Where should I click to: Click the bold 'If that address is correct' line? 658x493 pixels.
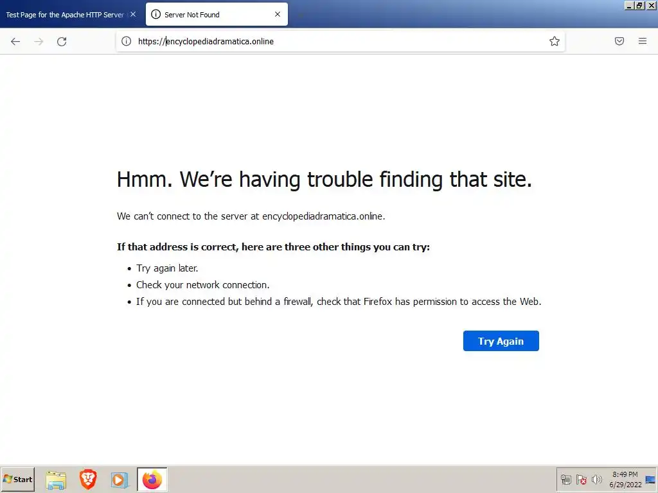(273, 247)
